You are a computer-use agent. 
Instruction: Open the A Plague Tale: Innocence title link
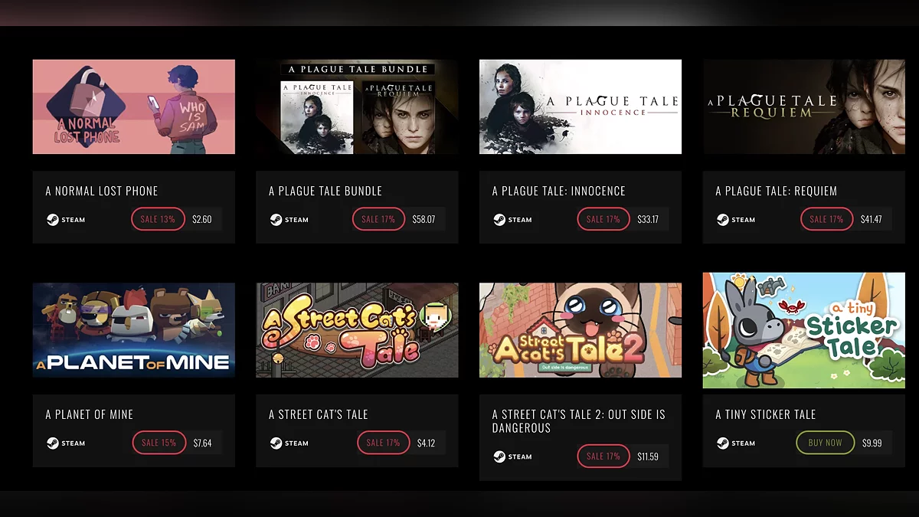click(559, 191)
